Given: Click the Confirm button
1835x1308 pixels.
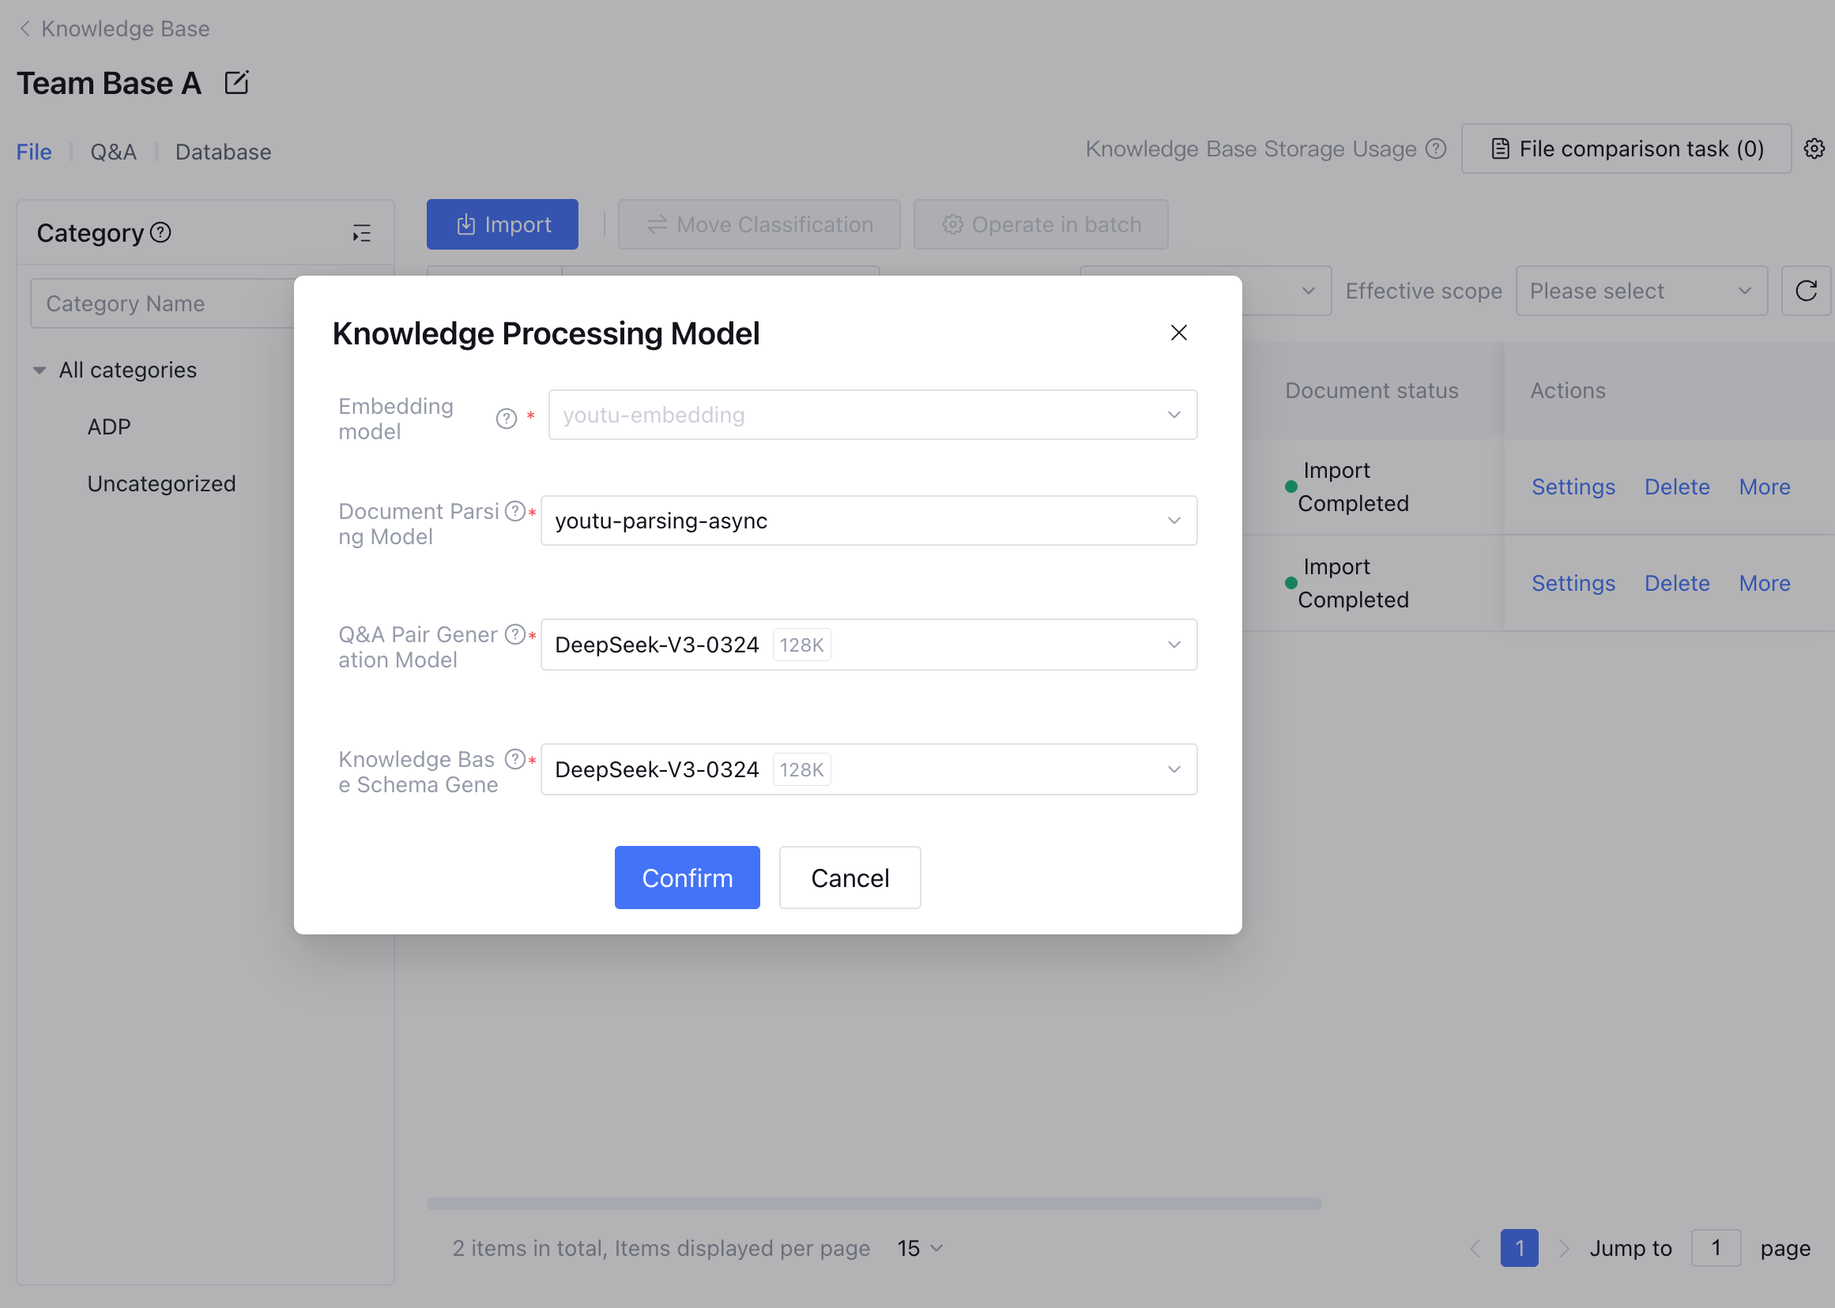Looking at the screenshot, I should click(687, 878).
